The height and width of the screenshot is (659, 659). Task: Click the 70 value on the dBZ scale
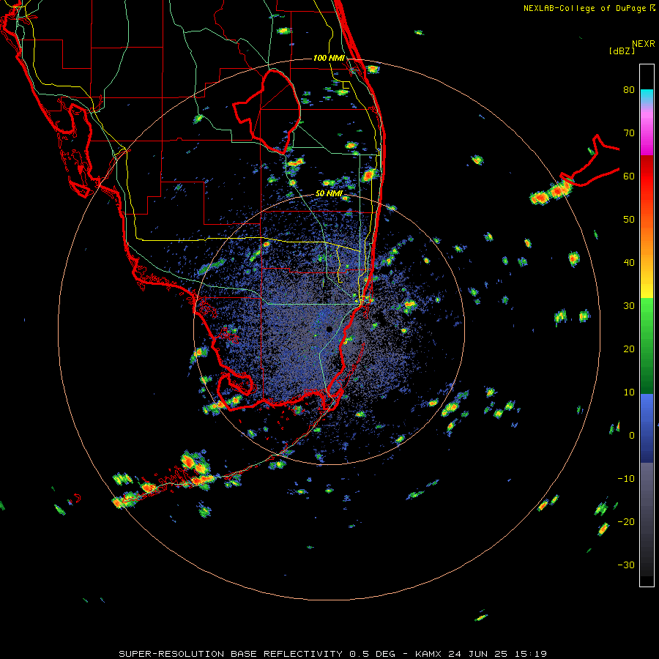point(629,133)
